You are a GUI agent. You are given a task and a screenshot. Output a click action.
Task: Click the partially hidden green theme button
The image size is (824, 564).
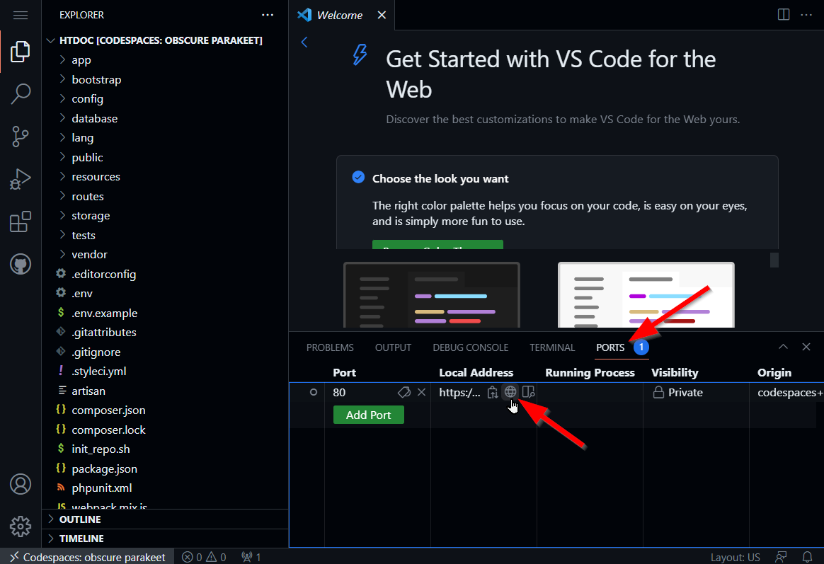(x=437, y=245)
